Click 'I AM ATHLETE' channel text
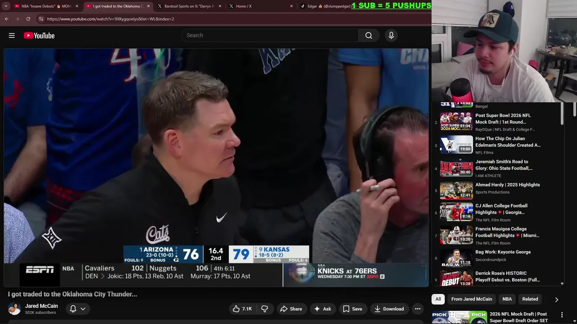This screenshot has height=324, width=577. pyautogui.click(x=488, y=176)
